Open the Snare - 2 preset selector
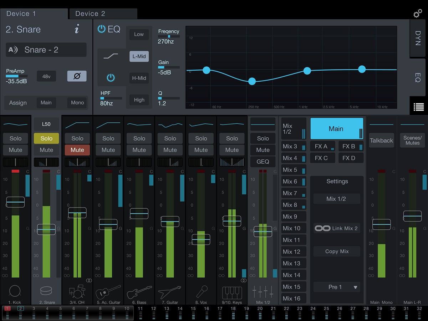 tap(46, 50)
